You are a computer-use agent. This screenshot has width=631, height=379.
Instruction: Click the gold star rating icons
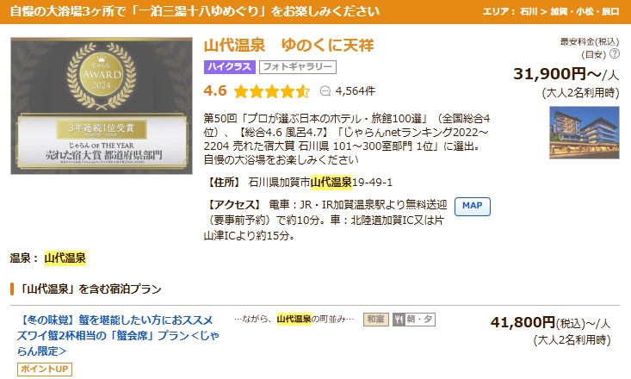tap(271, 90)
